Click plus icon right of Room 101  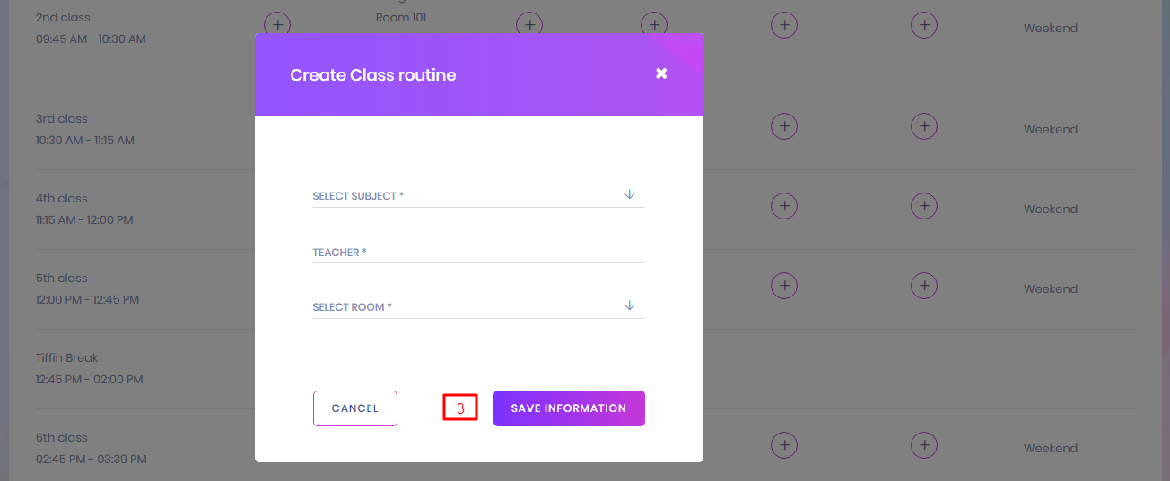(x=530, y=25)
